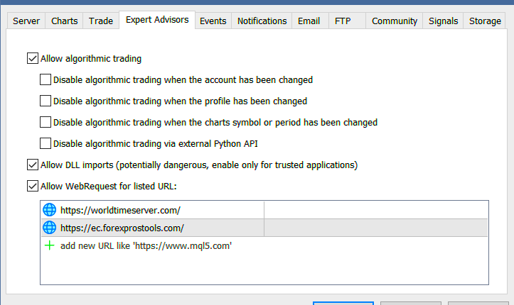Image resolution: width=514 pixels, height=305 pixels.
Task: Click globe icon beside worldtimeserver.com URL
Action: 49,210
